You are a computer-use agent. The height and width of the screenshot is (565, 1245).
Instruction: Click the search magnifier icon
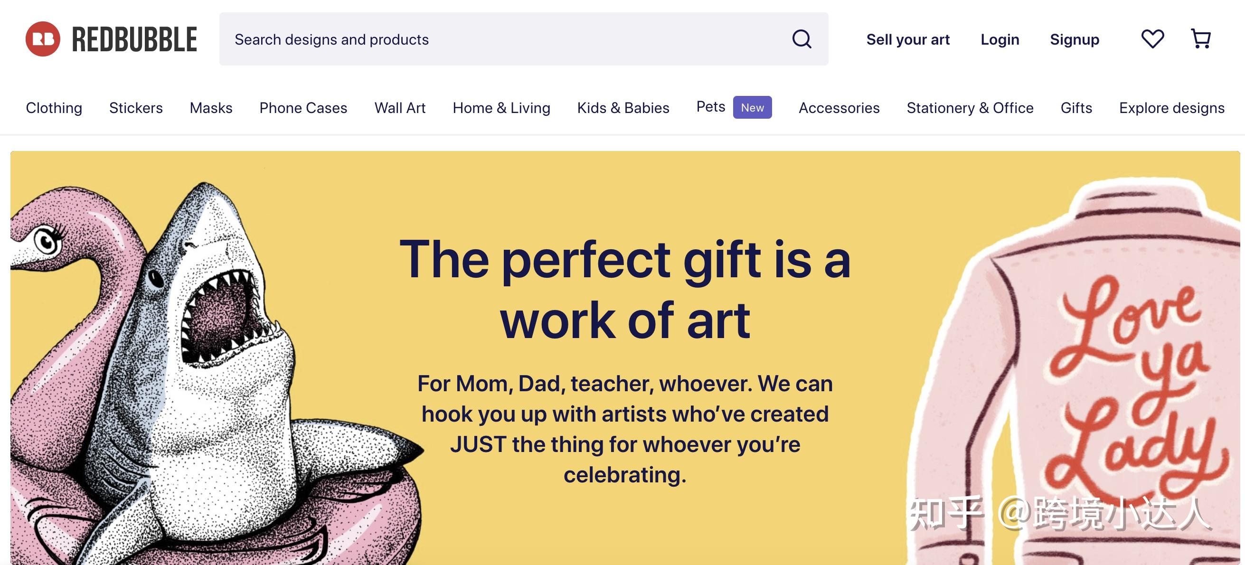(x=802, y=39)
